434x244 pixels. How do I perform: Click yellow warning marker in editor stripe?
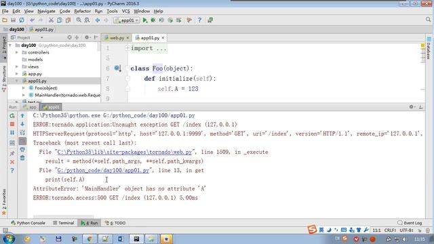pos(422,45)
